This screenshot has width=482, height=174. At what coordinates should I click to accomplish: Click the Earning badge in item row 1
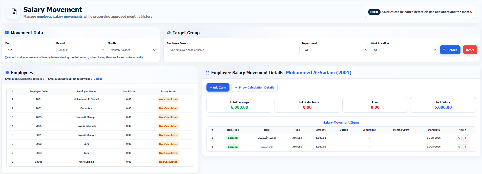point(233,138)
